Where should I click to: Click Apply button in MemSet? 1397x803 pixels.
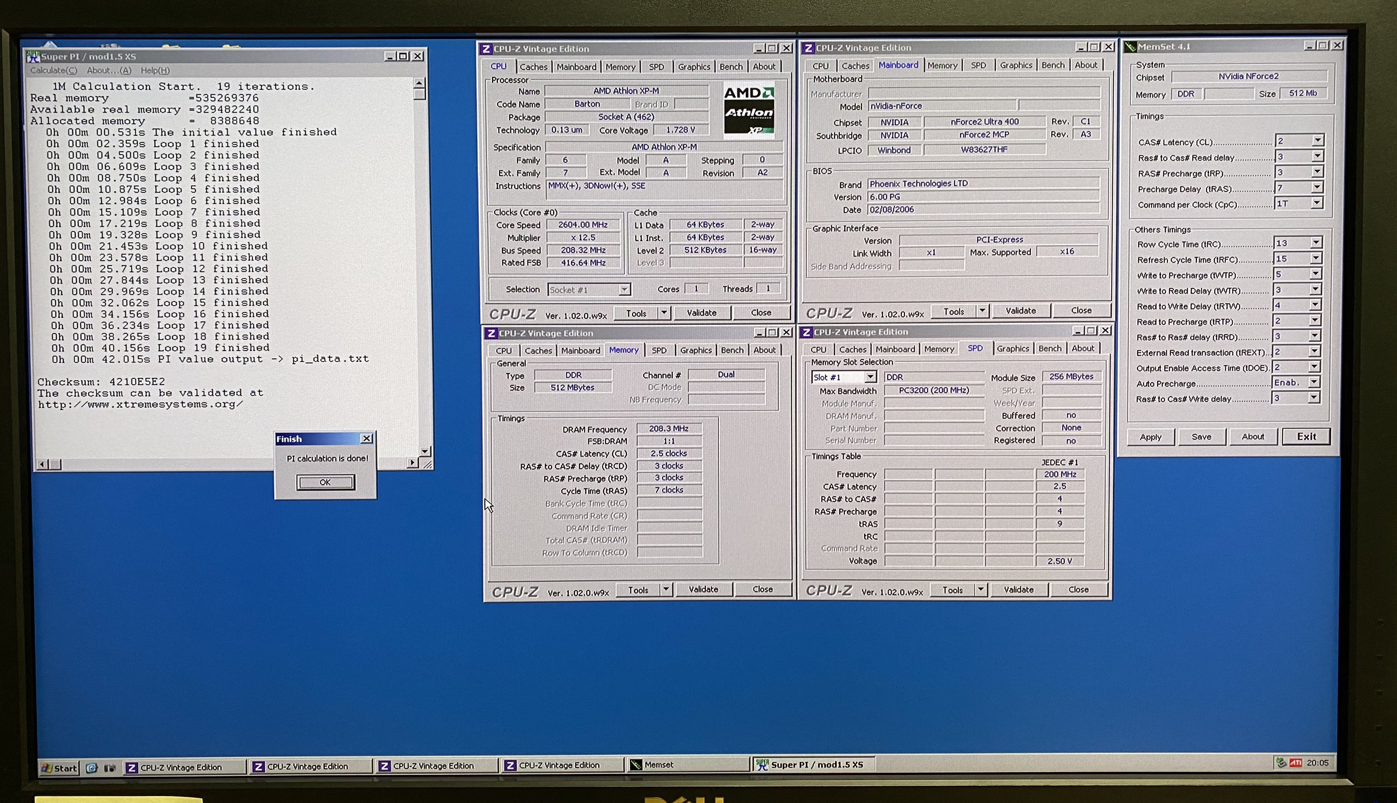click(x=1150, y=437)
